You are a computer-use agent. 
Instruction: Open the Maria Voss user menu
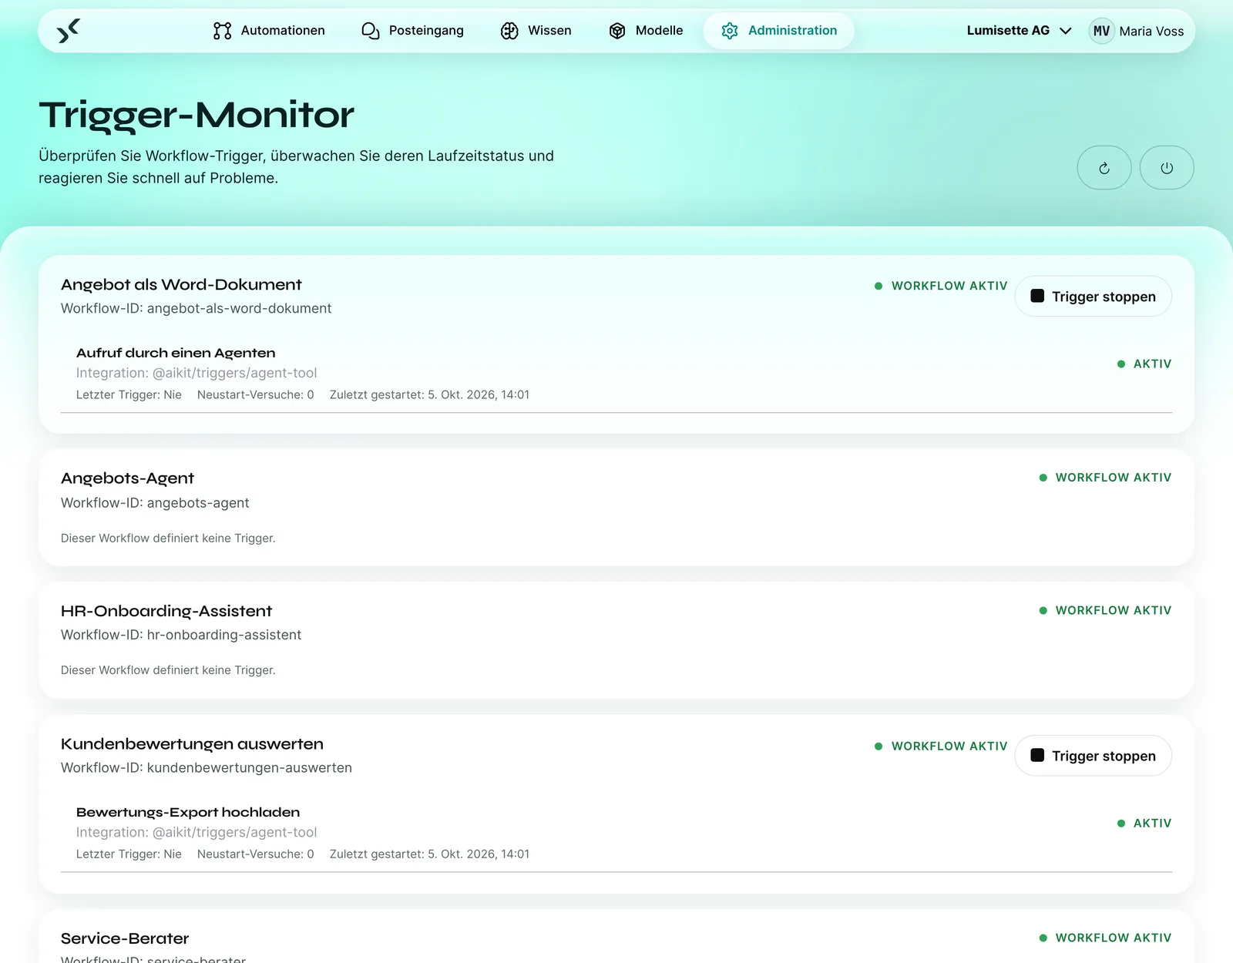point(1137,31)
